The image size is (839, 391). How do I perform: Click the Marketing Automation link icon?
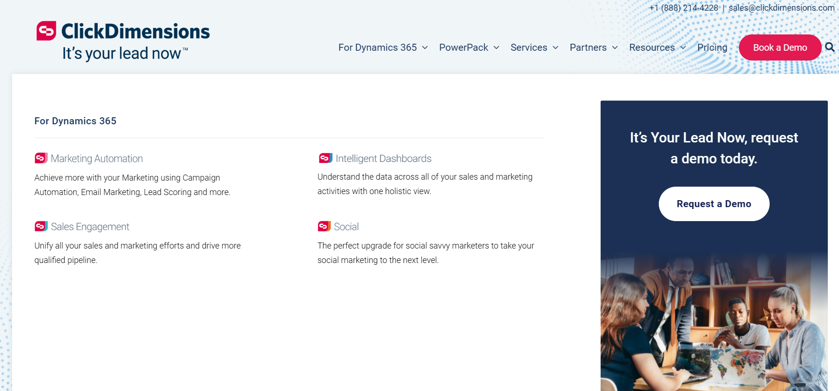41,158
